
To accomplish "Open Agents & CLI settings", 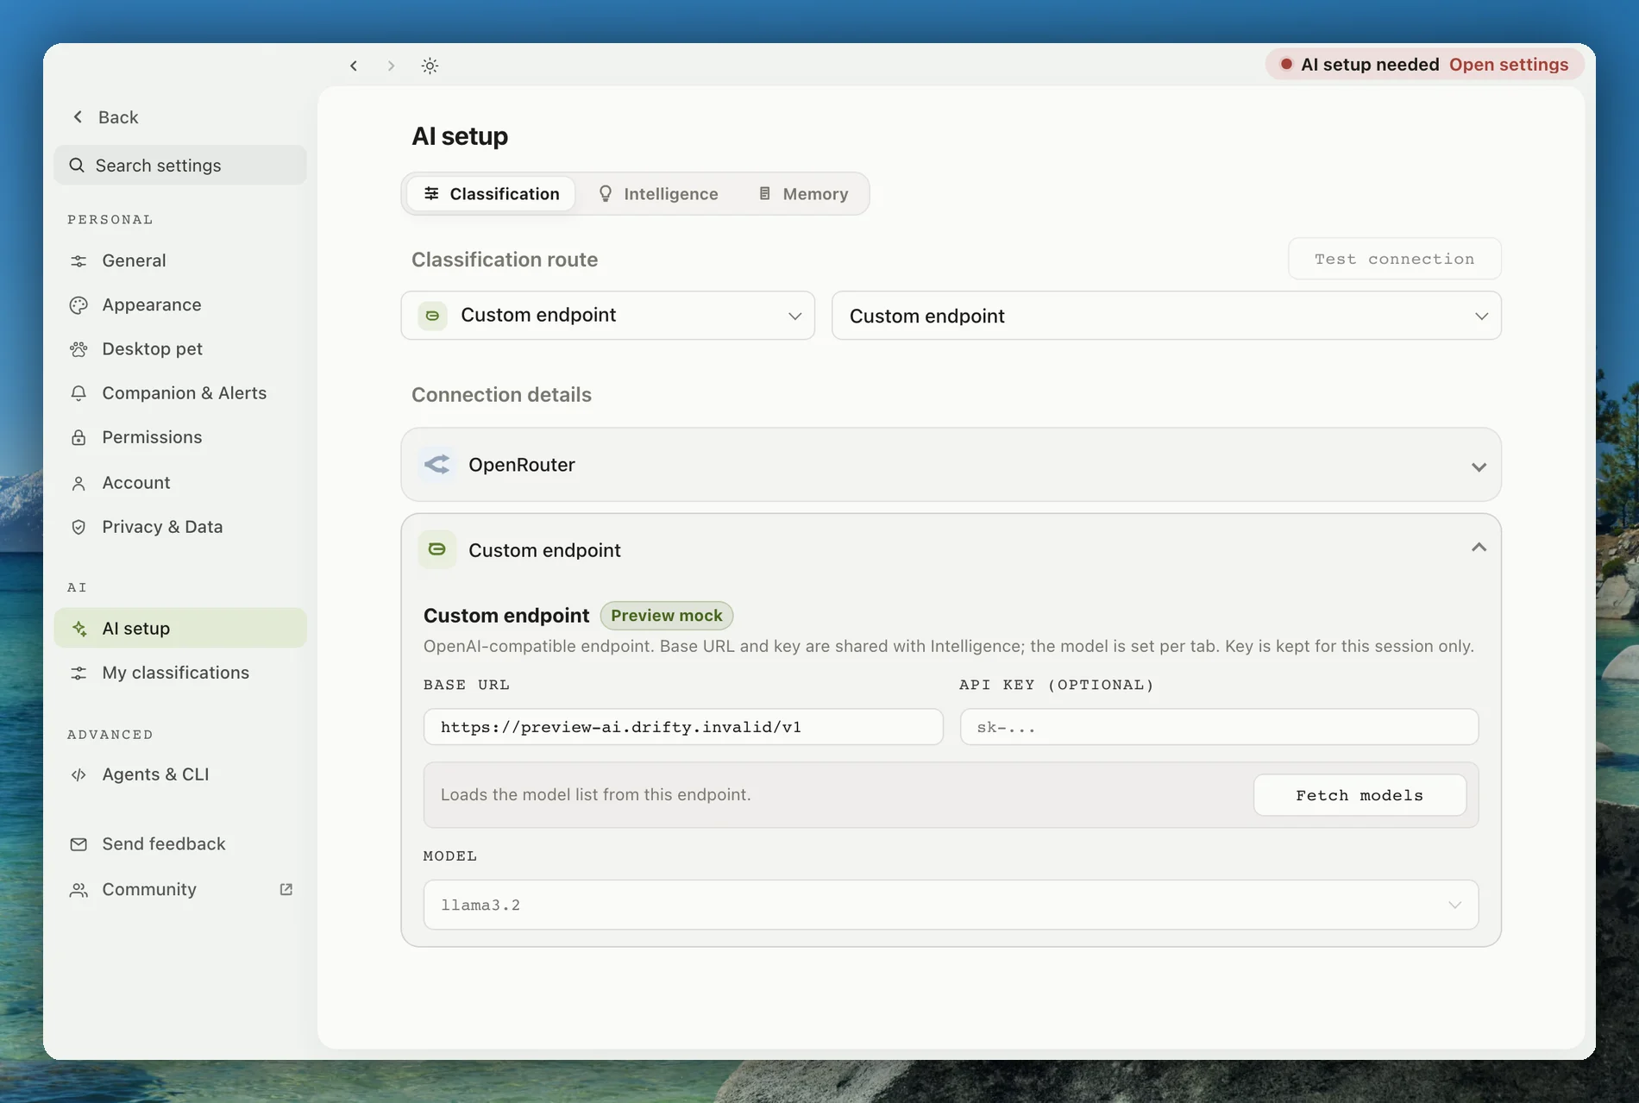I will pyautogui.click(x=180, y=774).
